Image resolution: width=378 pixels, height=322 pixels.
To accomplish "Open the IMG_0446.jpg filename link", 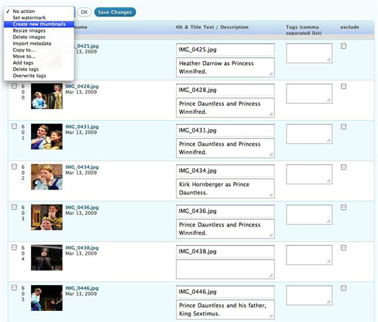I will click(82, 288).
